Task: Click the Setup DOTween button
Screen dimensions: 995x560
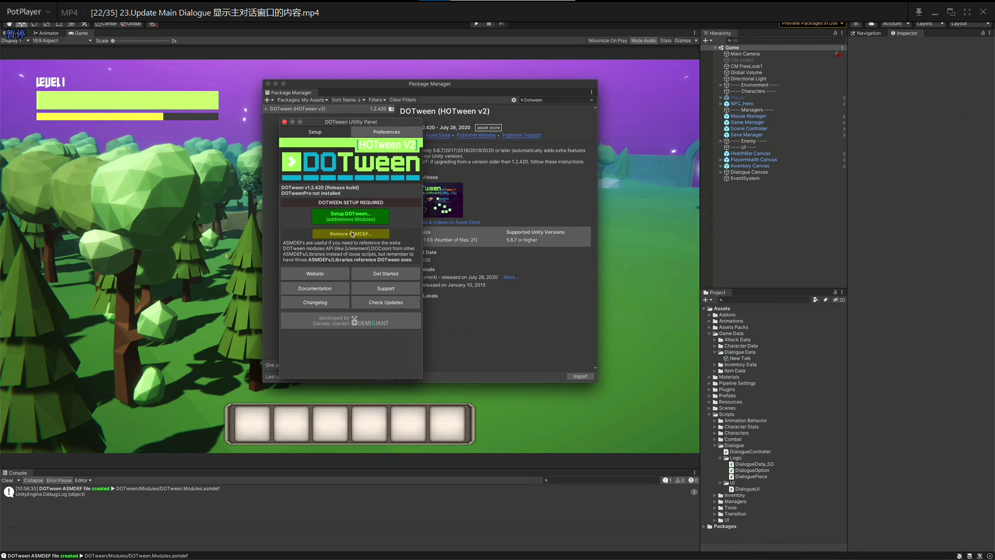Action: coord(350,216)
